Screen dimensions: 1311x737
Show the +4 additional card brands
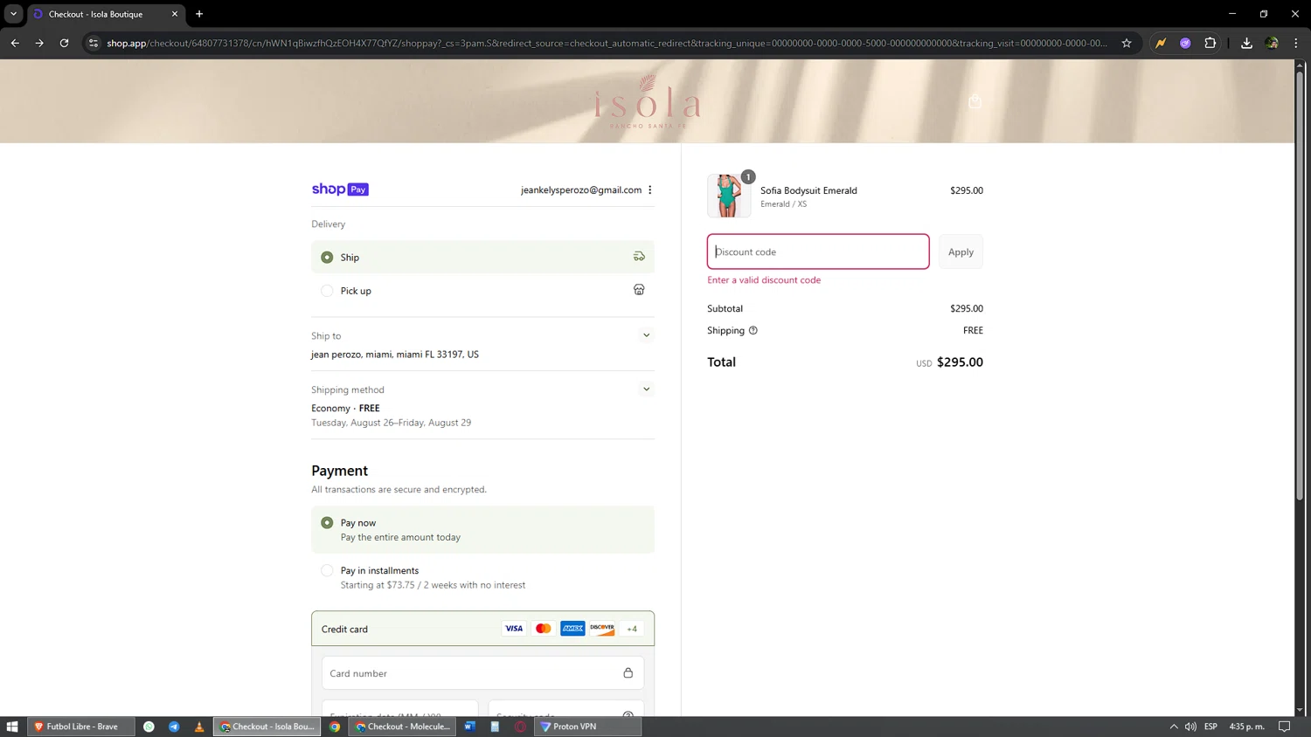[x=632, y=629]
